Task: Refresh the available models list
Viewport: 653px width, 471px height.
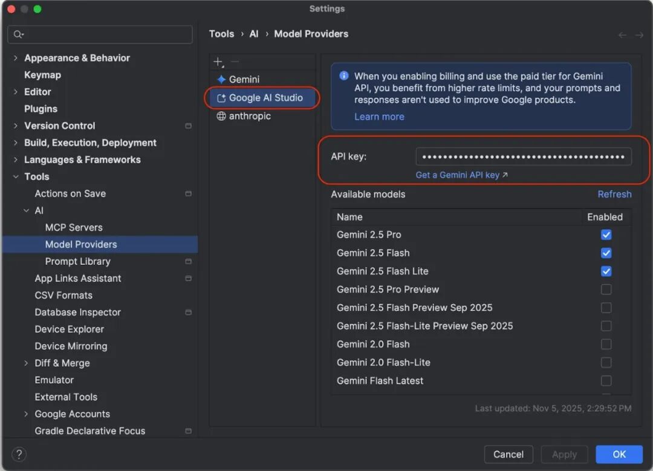Action: 614,195
